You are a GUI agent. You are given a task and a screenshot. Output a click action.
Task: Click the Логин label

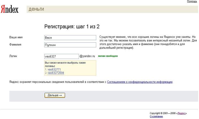(13, 56)
